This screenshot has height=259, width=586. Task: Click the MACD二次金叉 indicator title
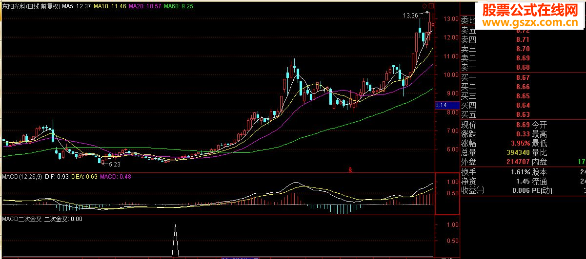coord(21,219)
